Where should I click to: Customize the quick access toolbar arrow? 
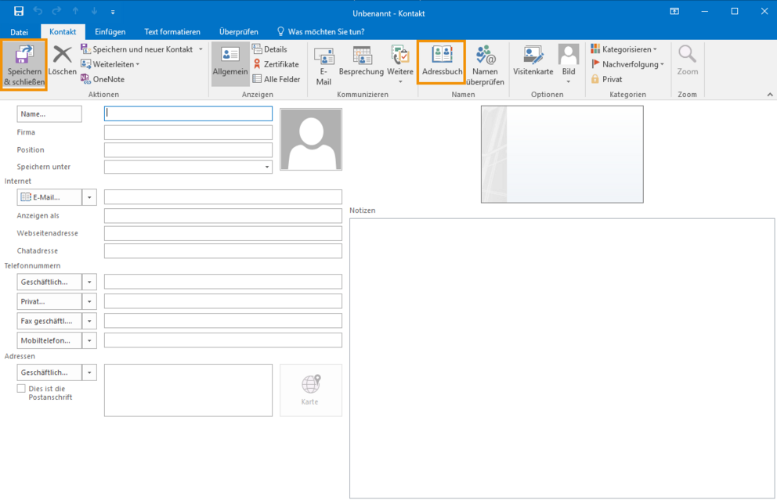(x=113, y=12)
